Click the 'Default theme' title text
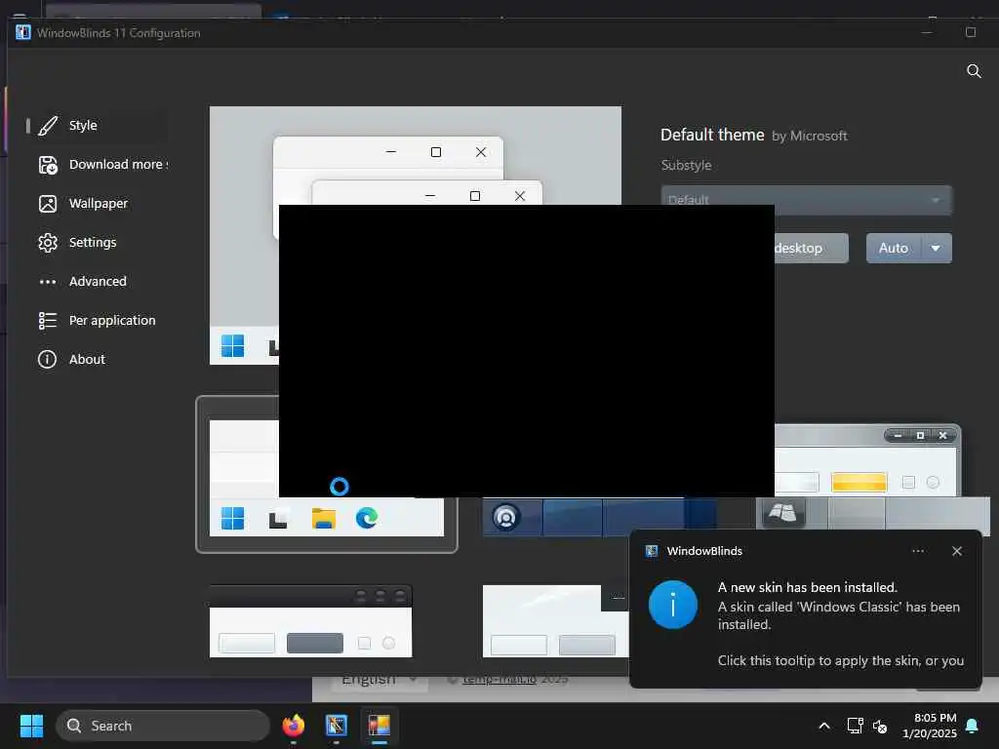 point(712,135)
